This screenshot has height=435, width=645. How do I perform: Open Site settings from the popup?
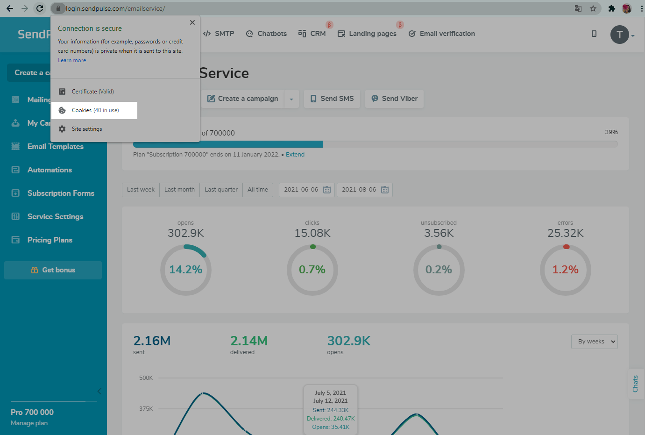click(86, 129)
